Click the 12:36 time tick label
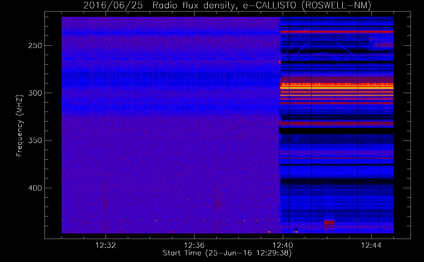 [x=194, y=245]
